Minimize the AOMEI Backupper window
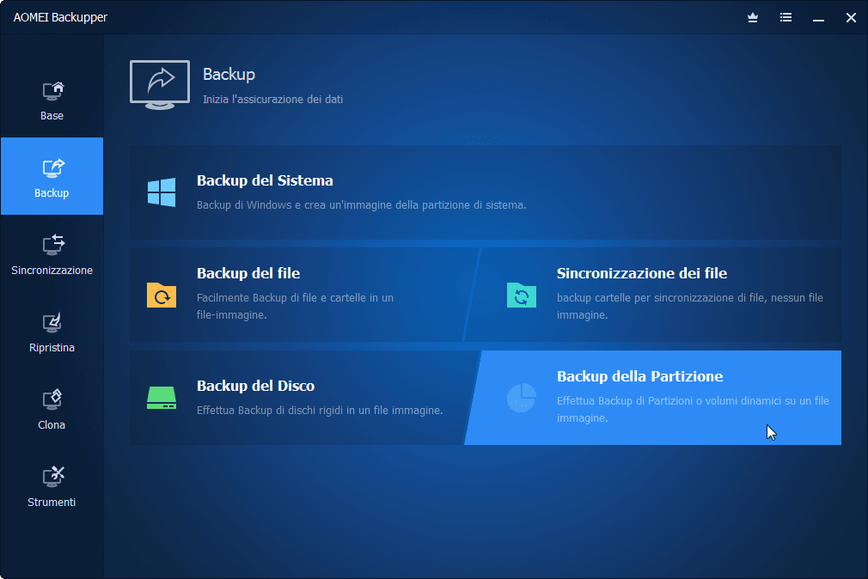 [818, 18]
